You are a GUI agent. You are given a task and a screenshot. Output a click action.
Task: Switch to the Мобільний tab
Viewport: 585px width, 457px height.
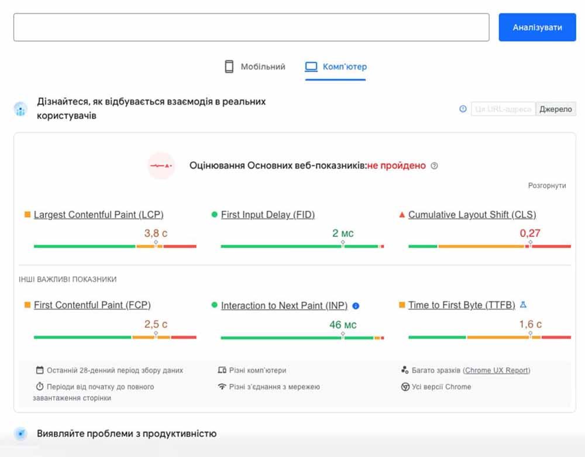254,66
